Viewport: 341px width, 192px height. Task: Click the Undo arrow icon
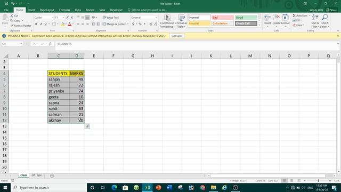(x=13, y=4)
